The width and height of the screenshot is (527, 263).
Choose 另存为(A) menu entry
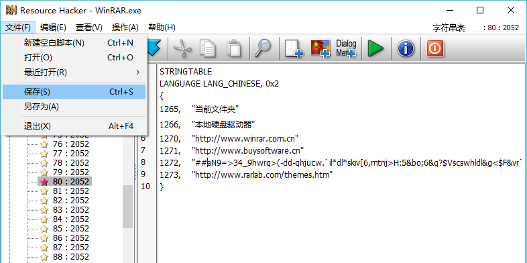coord(74,107)
